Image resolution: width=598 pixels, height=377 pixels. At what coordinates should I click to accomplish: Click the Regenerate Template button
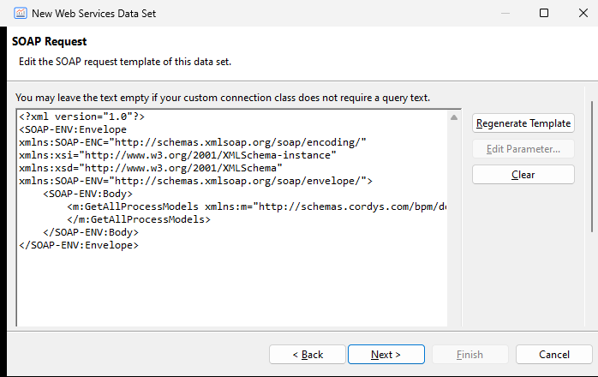pyautogui.click(x=523, y=123)
